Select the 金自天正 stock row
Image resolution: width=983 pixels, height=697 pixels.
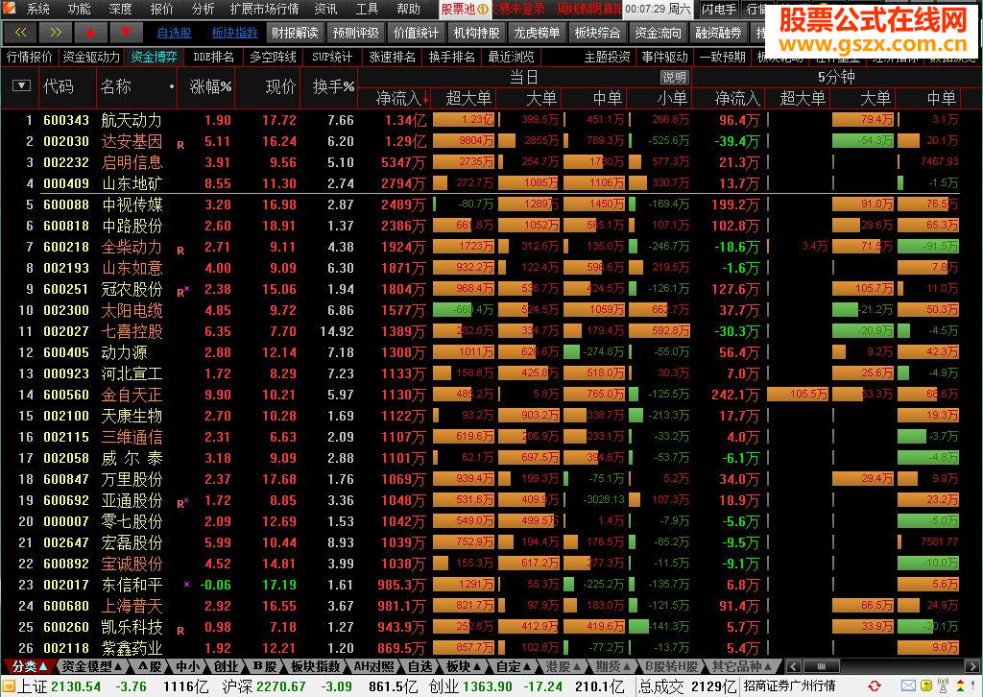491,395
